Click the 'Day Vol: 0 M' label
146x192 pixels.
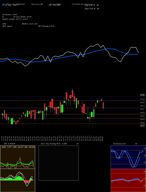92,8
